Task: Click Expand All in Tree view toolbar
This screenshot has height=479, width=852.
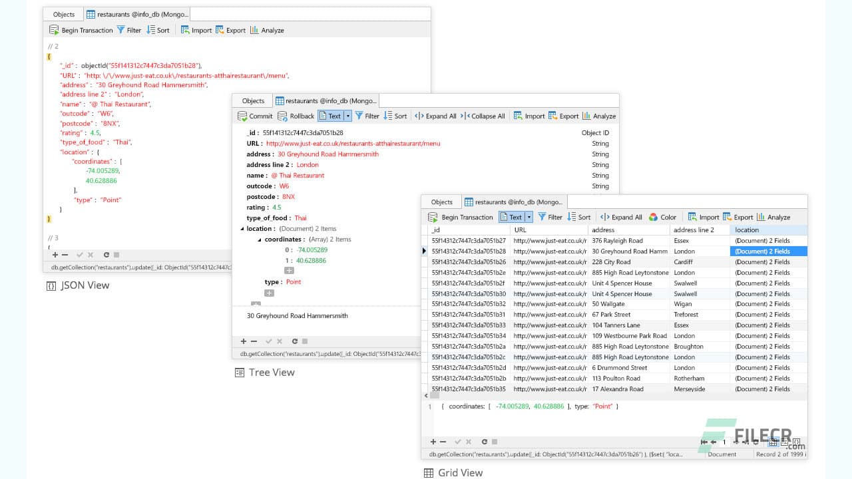Action: pyautogui.click(x=435, y=116)
